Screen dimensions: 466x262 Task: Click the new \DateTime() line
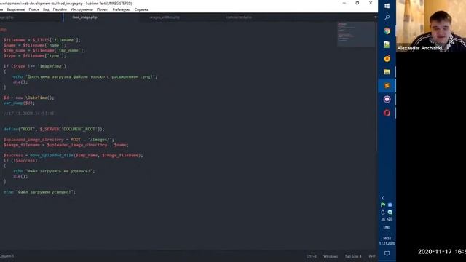tap(29, 98)
